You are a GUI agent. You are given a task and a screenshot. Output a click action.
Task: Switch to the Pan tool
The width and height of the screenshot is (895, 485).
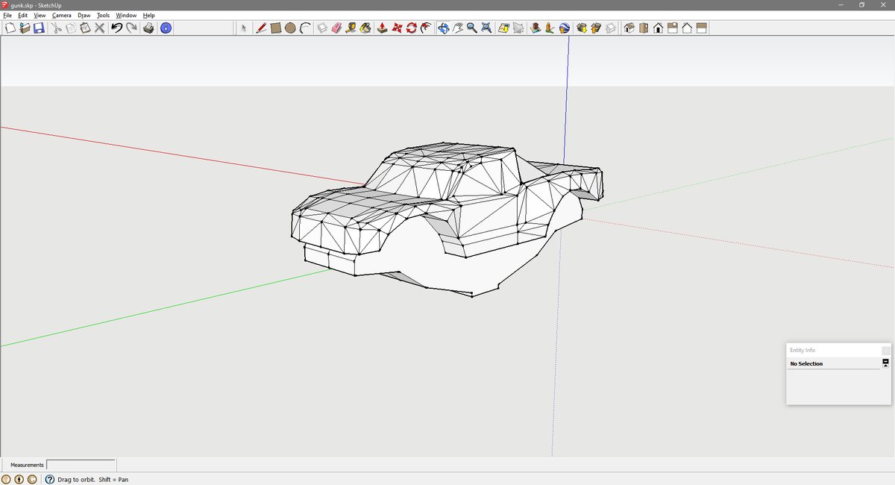(459, 28)
